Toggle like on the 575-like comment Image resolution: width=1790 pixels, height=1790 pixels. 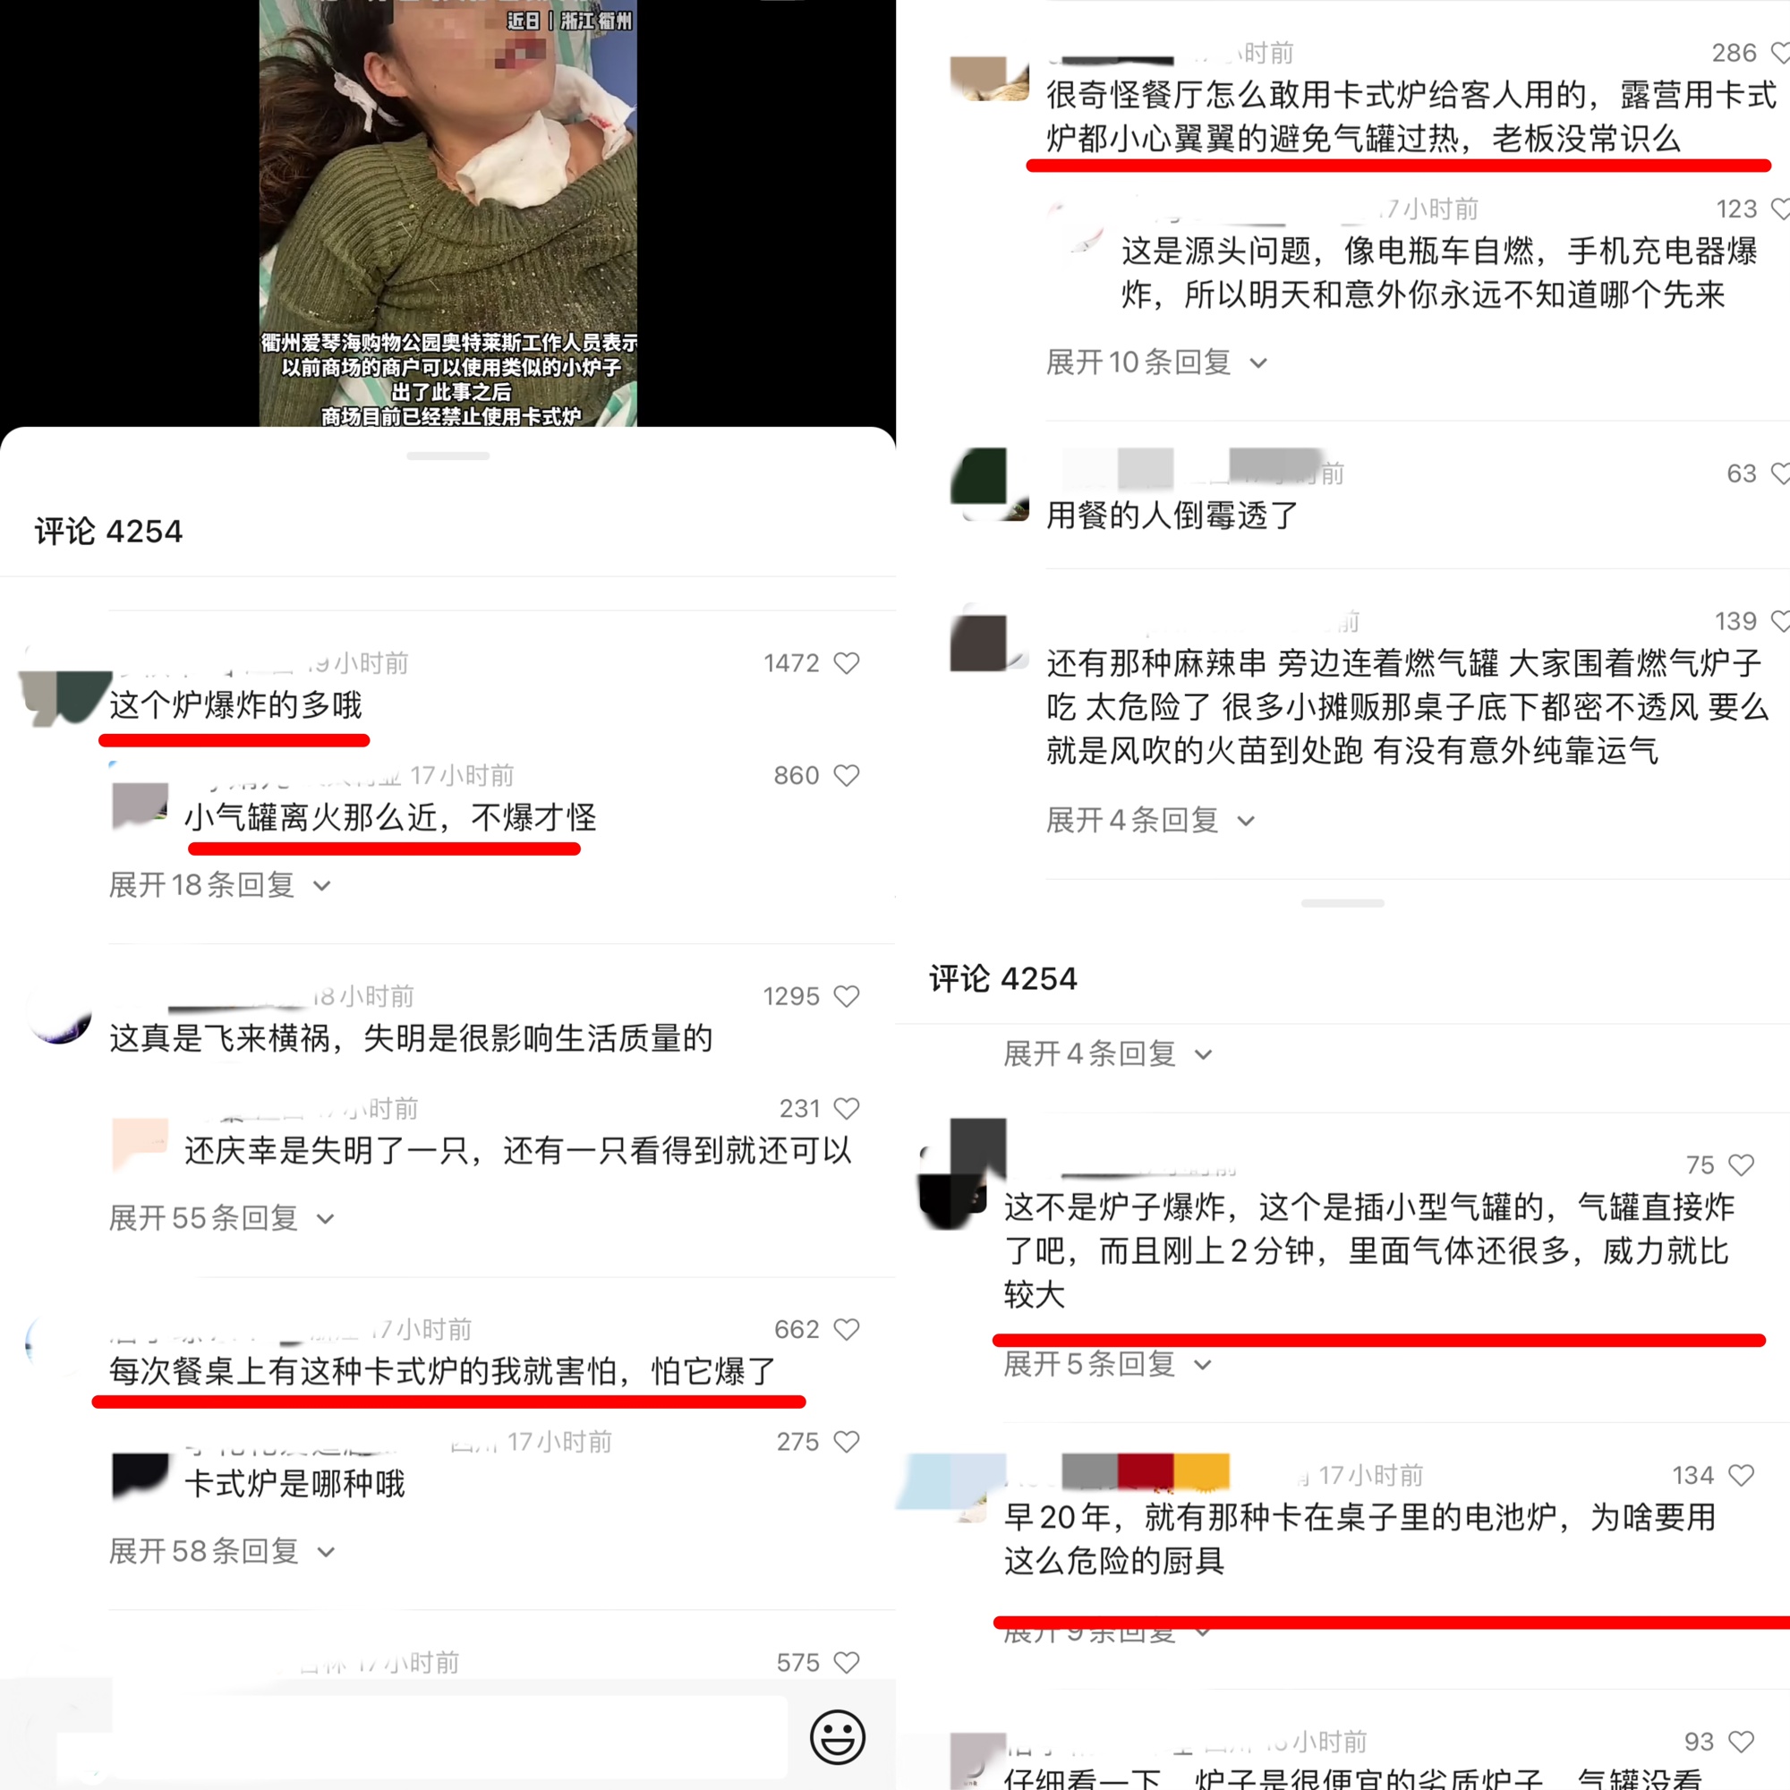pyautogui.click(x=846, y=1662)
